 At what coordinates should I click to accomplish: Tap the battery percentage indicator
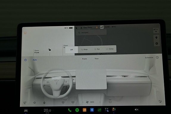pos(69,28)
